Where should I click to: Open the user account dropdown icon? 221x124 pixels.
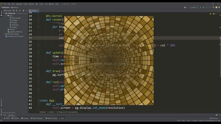pyautogui.click(x=185, y=8)
